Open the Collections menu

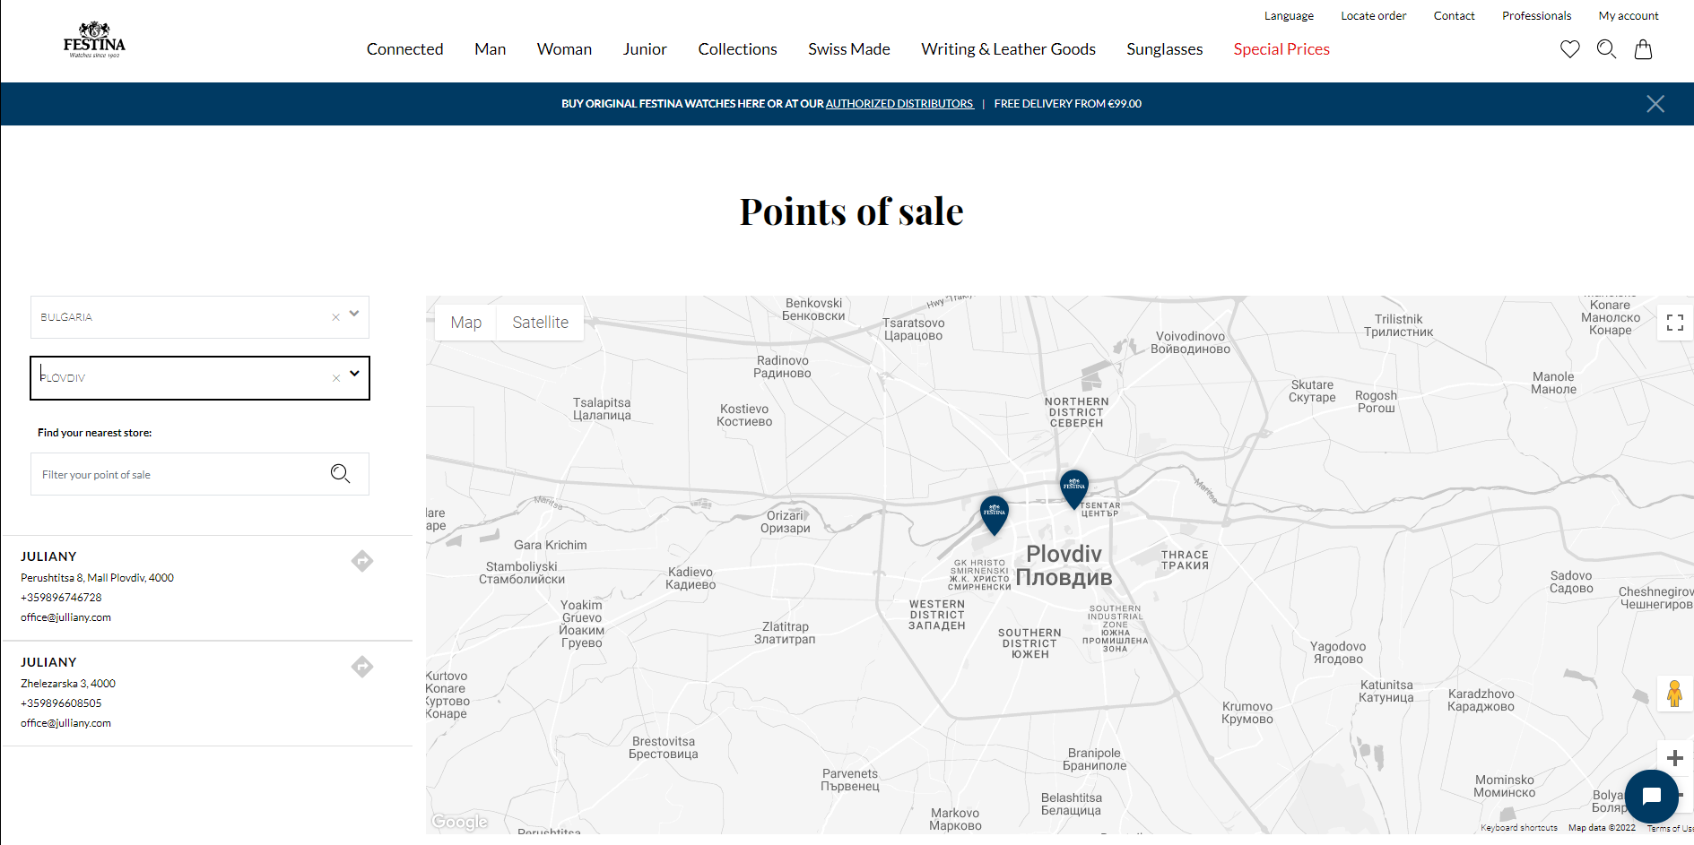coord(737,49)
